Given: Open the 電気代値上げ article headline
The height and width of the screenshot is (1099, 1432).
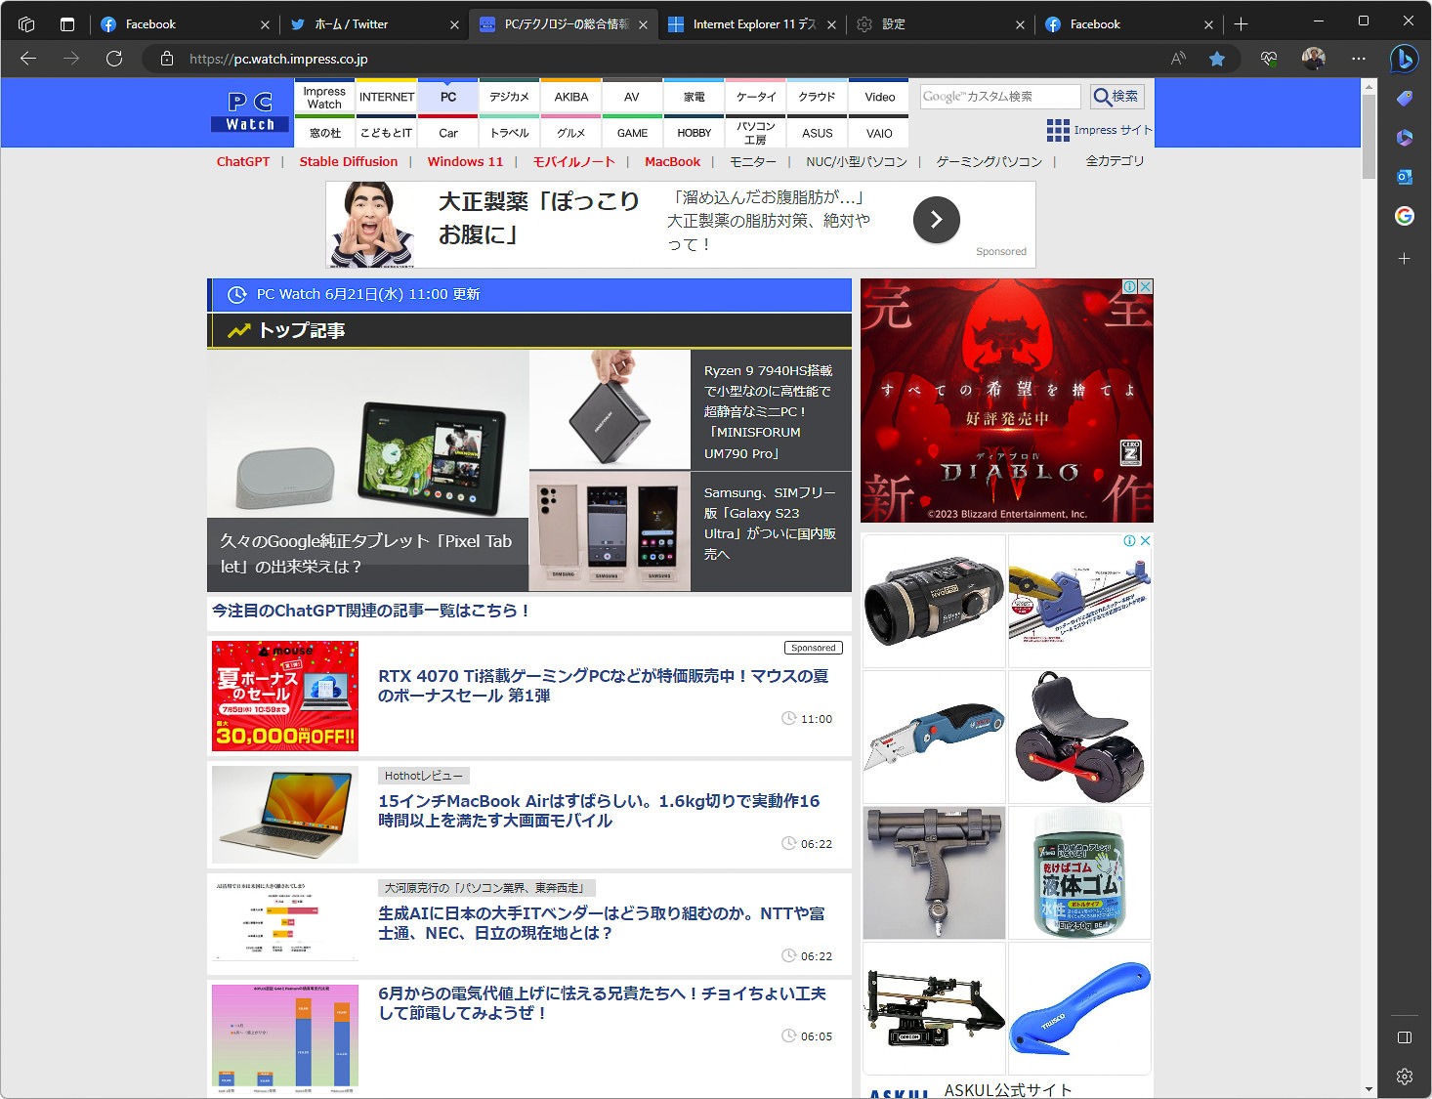Looking at the screenshot, I should tap(602, 1003).
